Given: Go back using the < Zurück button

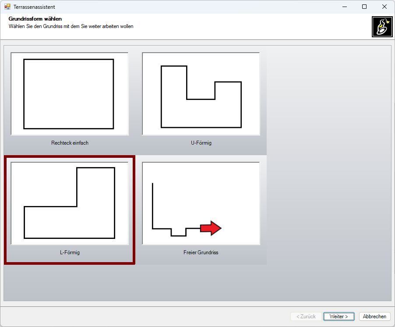Looking at the screenshot, I should (x=306, y=316).
